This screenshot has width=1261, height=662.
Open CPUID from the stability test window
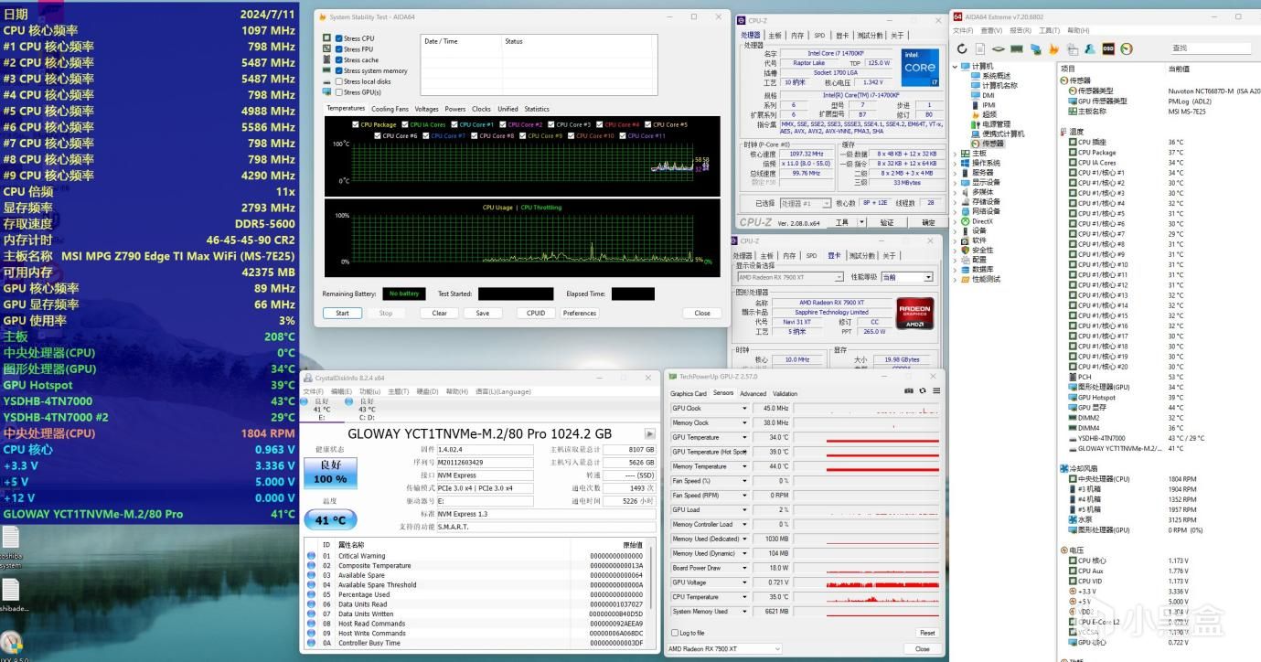pos(536,313)
